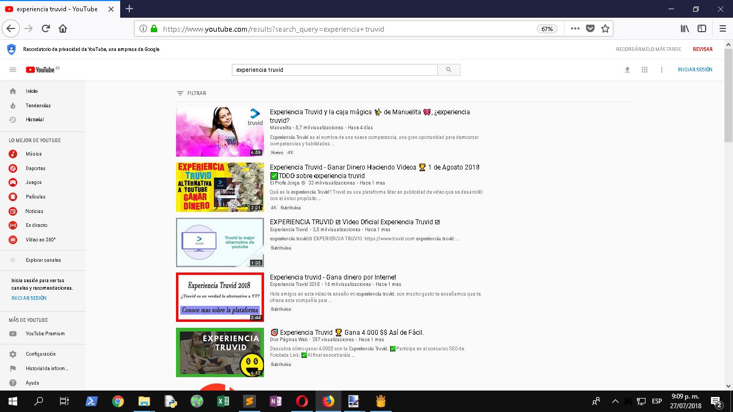Click the browser reload button
This screenshot has height=412, width=733.
[x=46, y=28]
